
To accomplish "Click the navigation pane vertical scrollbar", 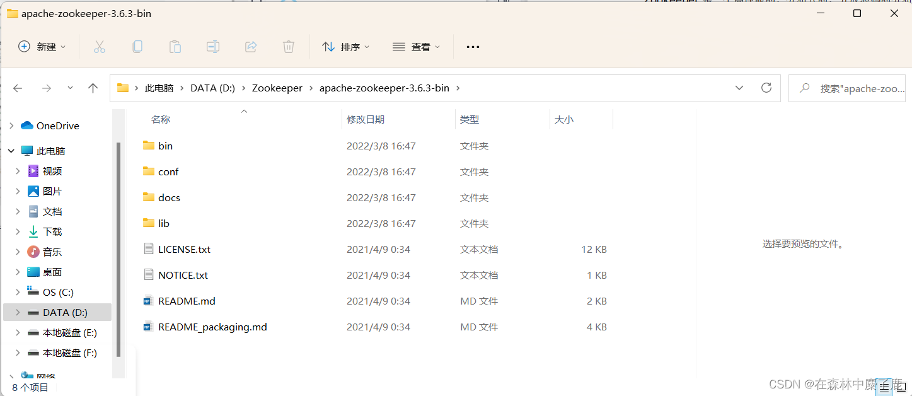I will point(118,249).
